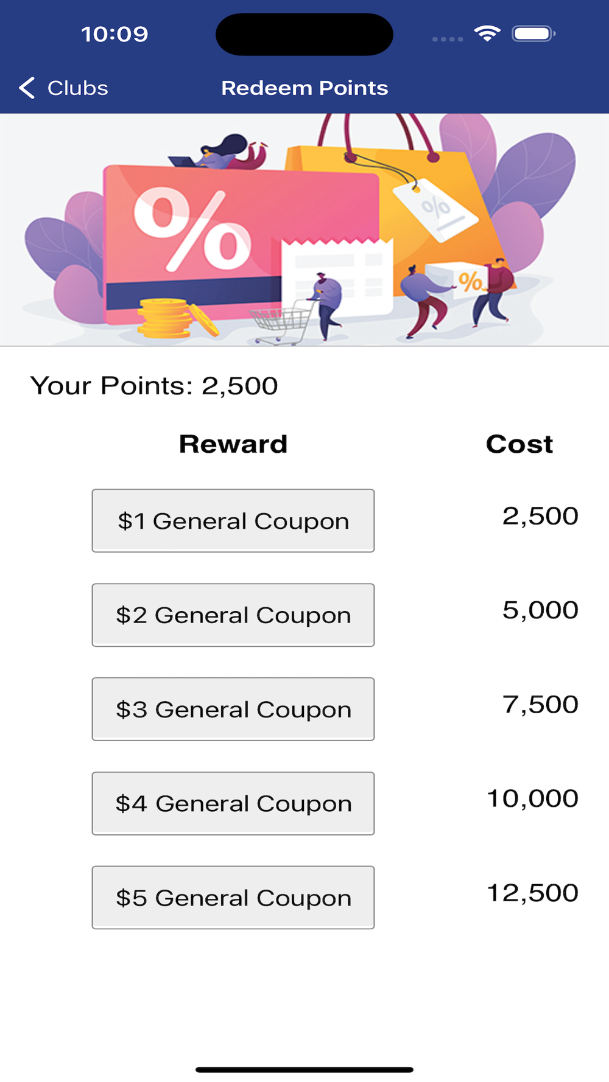Screen dimensions: 609x1082
Task: Tap the Wi-Fi status icon
Action: [487, 34]
